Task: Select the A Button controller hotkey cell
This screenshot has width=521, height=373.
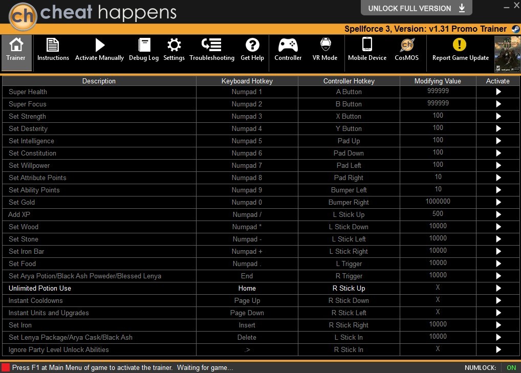Action: (x=349, y=92)
